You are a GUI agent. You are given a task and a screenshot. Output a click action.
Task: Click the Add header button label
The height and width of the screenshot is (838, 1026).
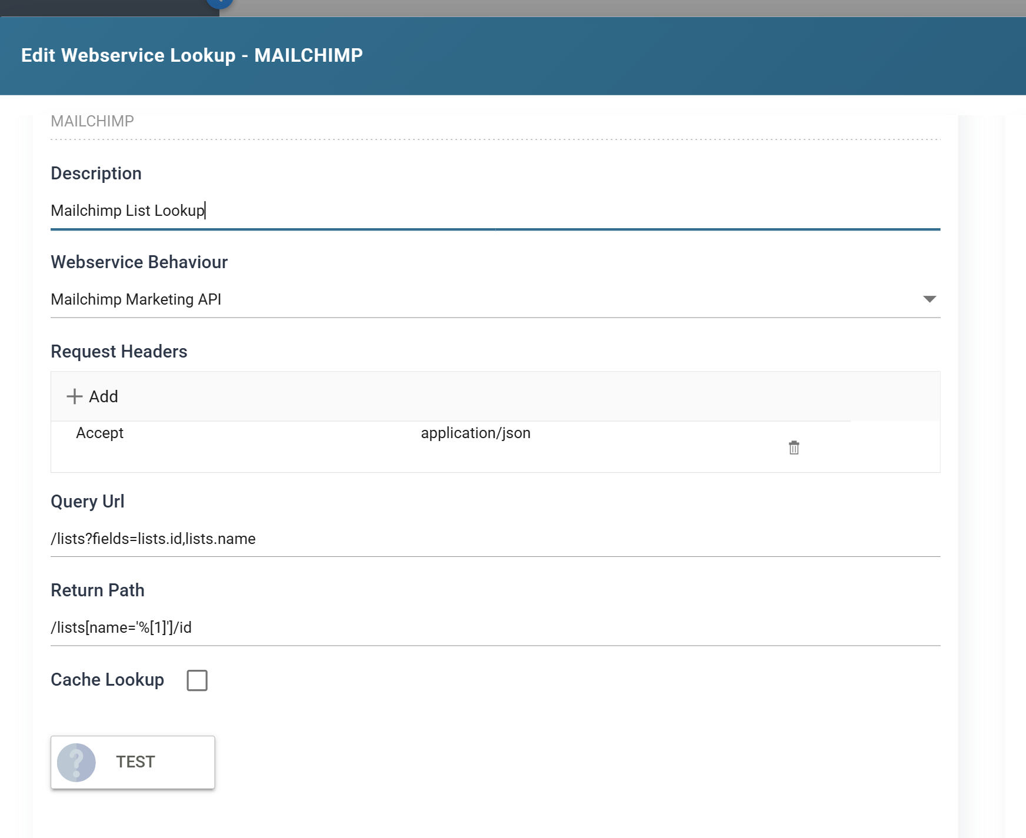(104, 396)
